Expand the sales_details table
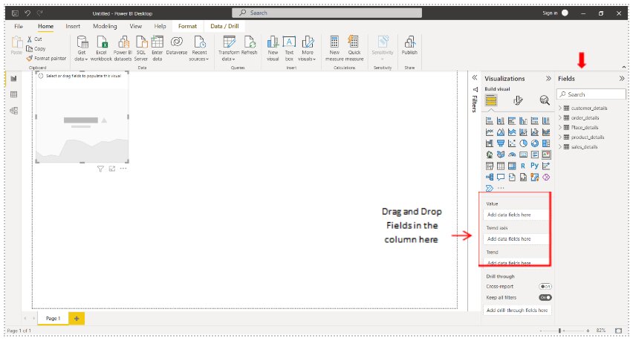This screenshot has width=633, height=341. tap(560, 147)
